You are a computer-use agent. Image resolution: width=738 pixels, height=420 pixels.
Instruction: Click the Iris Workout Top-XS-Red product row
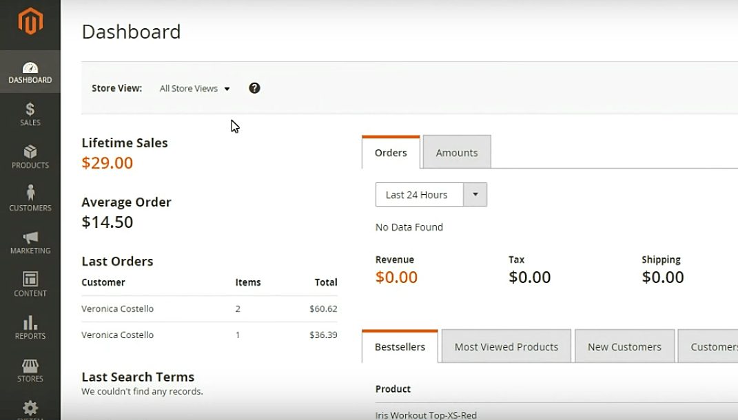(x=426, y=414)
